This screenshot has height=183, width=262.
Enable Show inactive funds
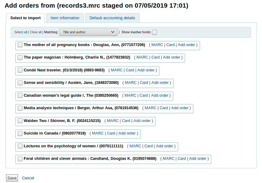[x=154, y=32]
